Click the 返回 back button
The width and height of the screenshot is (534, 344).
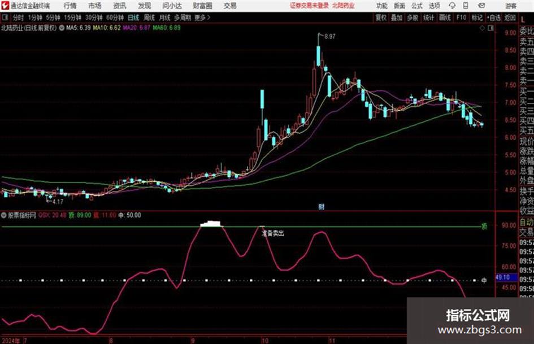510,18
